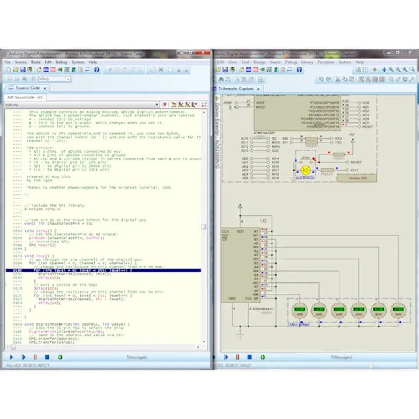The height and width of the screenshot is (419, 419).
Task: Click the Undo icon in the schematic toolbar
Action: click(321, 79)
